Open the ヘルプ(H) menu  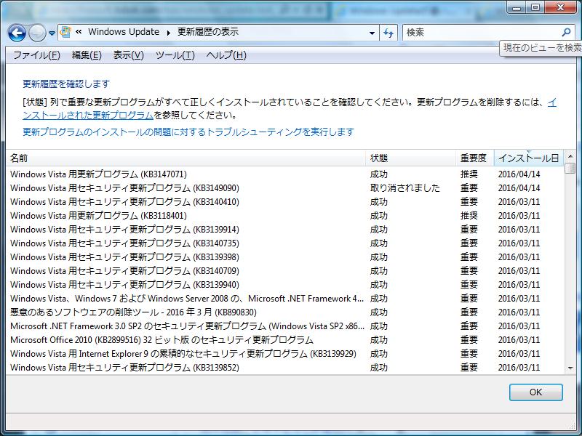tap(226, 55)
